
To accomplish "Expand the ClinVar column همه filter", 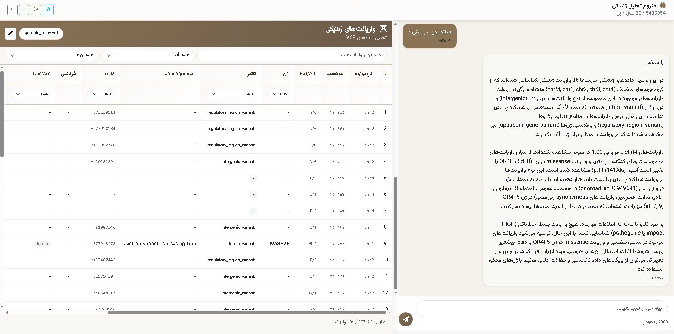I will point(30,94).
